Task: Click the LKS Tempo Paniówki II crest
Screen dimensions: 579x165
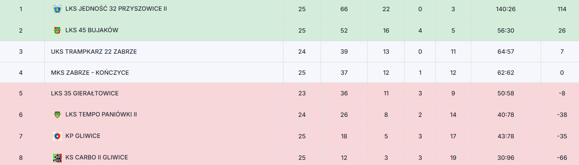Action: pos(57,115)
